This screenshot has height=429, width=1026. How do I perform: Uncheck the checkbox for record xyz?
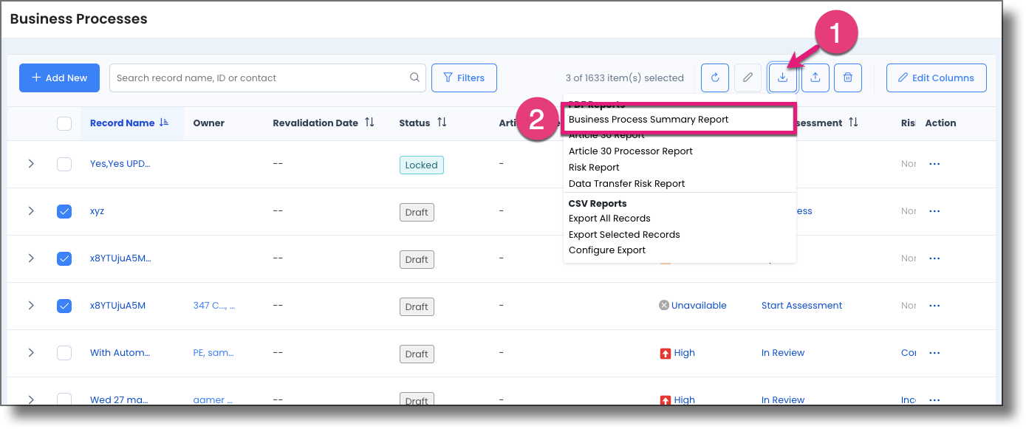64,211
